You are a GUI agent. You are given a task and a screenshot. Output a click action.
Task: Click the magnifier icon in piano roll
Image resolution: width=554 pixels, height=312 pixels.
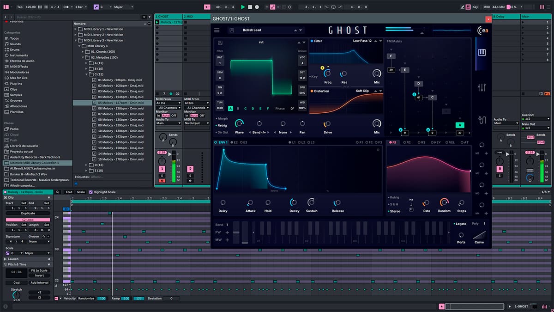pyautogui.click(x=58, y=192)
